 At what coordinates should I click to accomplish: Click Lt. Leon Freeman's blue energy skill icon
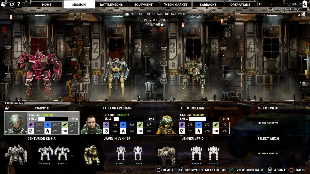point(123,125)
